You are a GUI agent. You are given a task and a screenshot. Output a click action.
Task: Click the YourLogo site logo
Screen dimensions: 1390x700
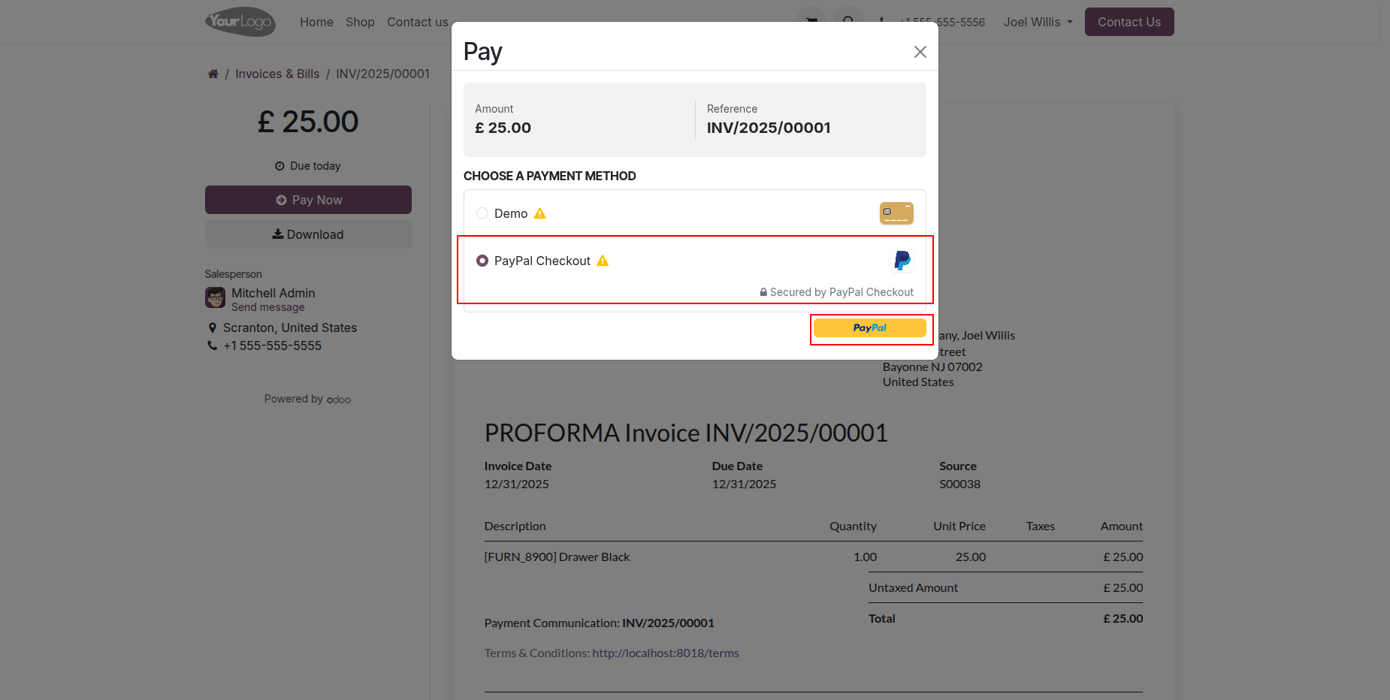pyautogui.click(x=240, y=22)
